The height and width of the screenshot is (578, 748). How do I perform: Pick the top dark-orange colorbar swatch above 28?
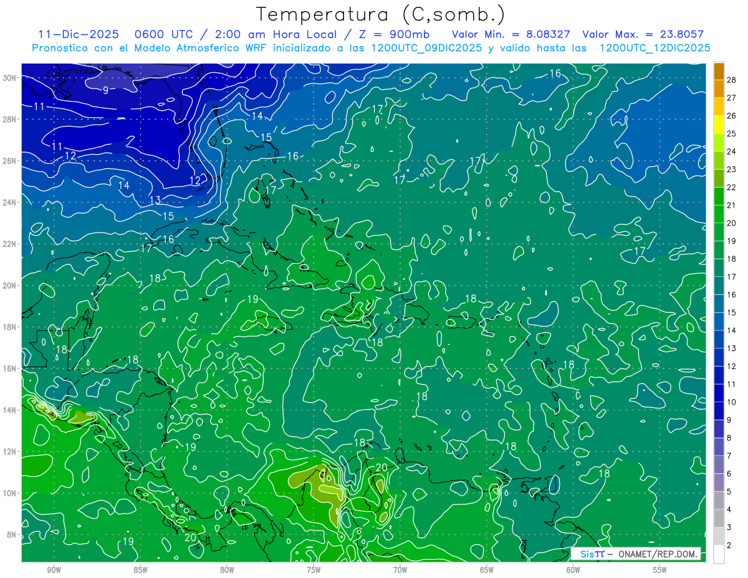[x=719, y=71]
